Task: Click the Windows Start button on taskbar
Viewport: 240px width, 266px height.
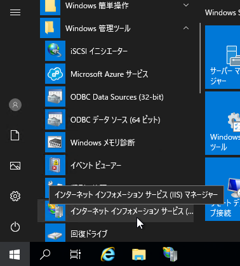Action: [15, 254]
